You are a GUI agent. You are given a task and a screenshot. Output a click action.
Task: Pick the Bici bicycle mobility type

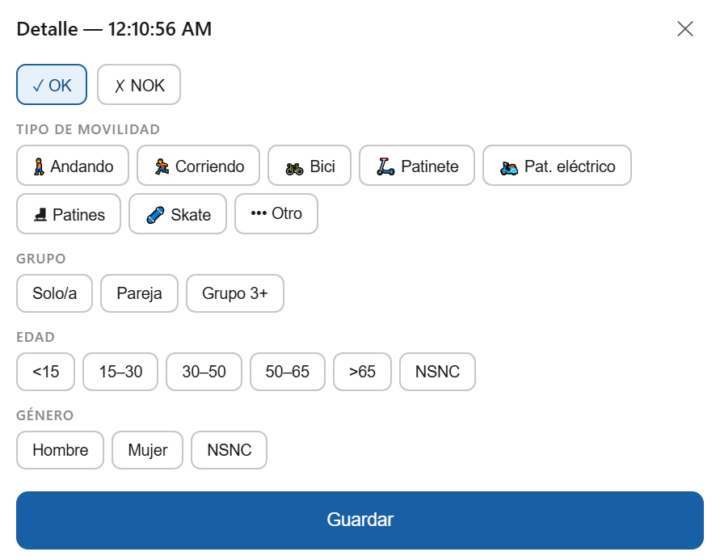pyautogui.click(x=309, y=166)
